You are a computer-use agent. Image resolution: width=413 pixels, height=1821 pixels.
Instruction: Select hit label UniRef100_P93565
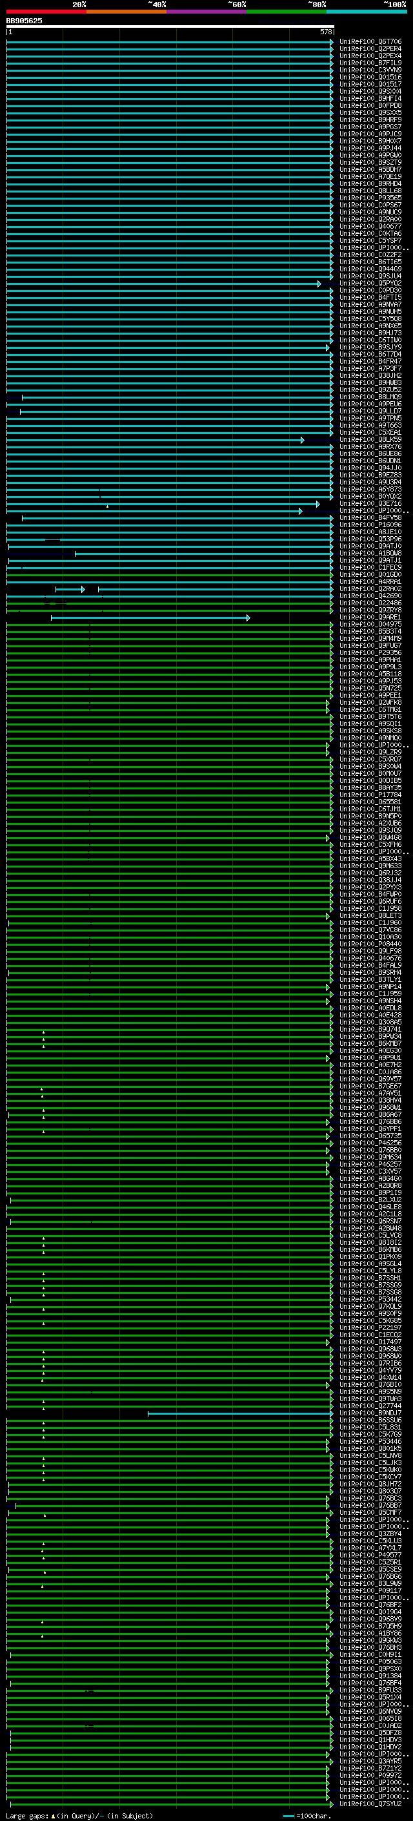pyautogui.click(x=370, y=198)
